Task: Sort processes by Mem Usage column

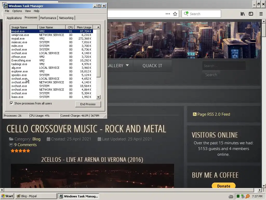Action: (x=84, y=27)
